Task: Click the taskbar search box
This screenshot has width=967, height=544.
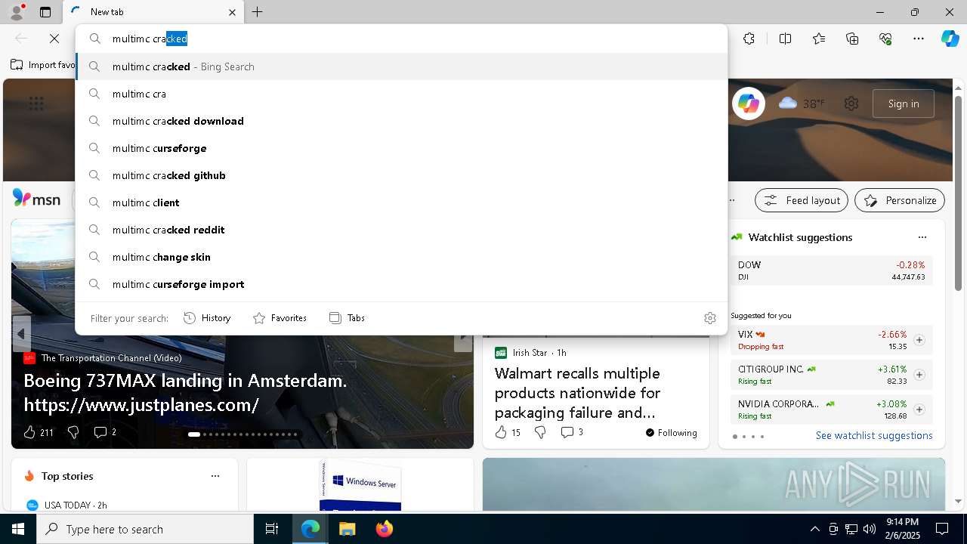Action: tap(145, 529)
